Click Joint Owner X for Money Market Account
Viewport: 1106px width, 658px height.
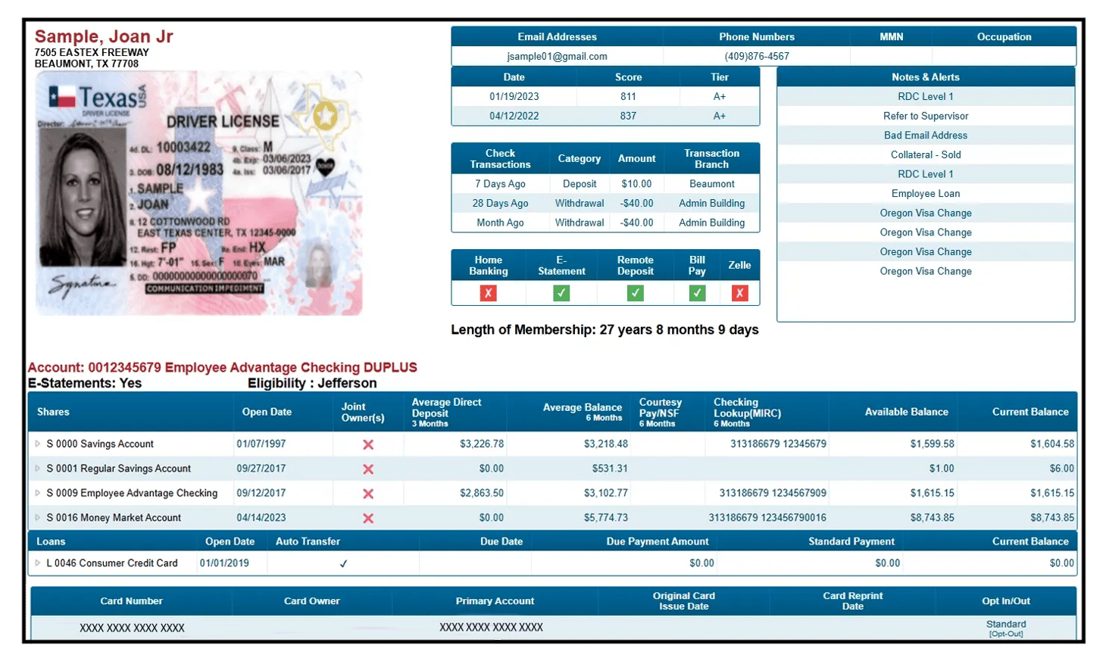click(368, 519)
